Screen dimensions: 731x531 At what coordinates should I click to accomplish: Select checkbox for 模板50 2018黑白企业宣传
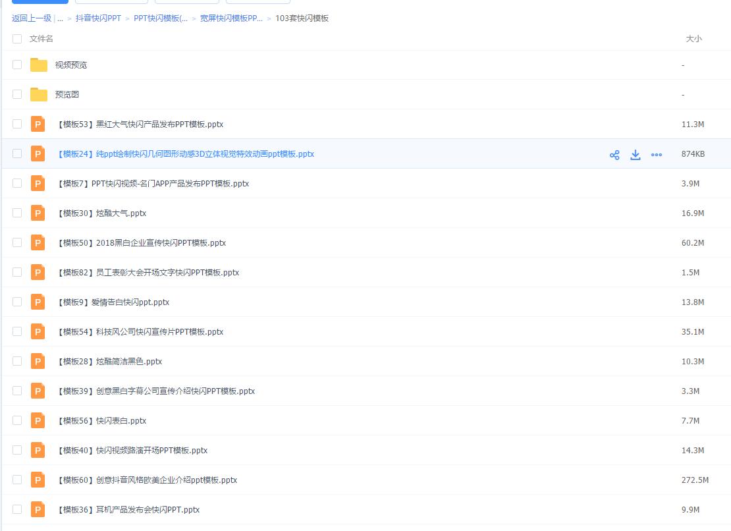click(17, 242)
